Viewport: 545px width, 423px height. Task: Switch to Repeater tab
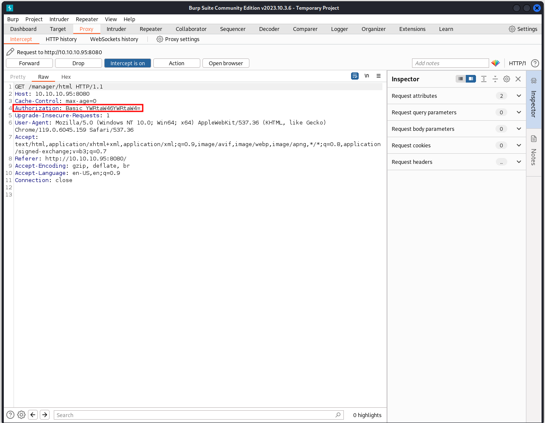point(151,29)
